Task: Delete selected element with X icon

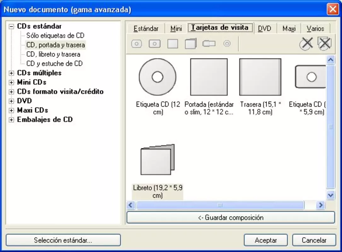Action: pyautogui.click(x=306, y=43)
